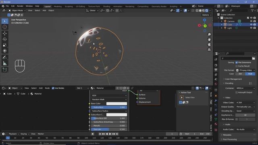Image resolution: width=258 pixels, height=145 pixels.
Task: Open the Container MPEG-4 dropdown
Action: point(246,88)
